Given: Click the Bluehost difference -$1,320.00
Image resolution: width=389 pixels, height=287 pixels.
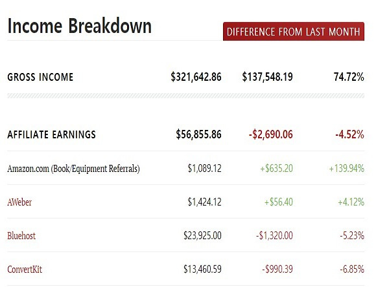Looking at the screenshot, I should tap(274, 235).
